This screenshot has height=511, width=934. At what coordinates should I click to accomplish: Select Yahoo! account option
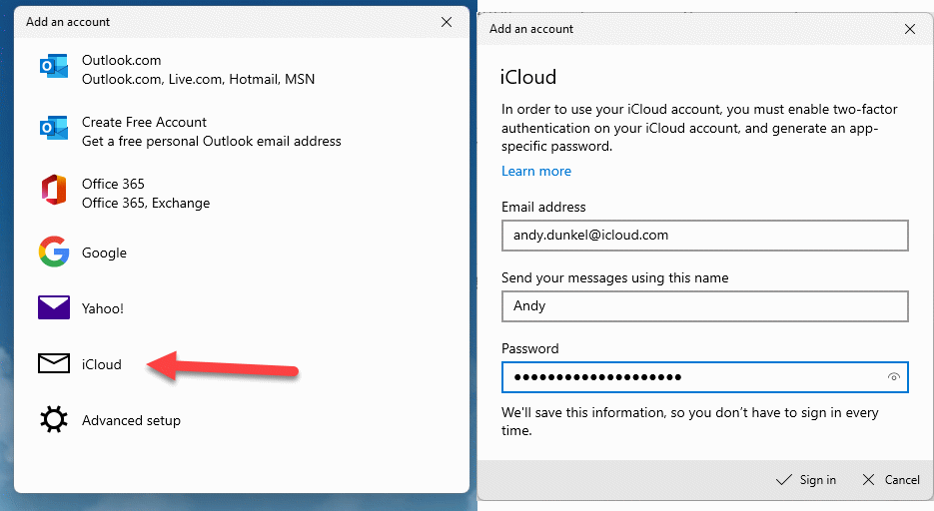click(242, 308)
